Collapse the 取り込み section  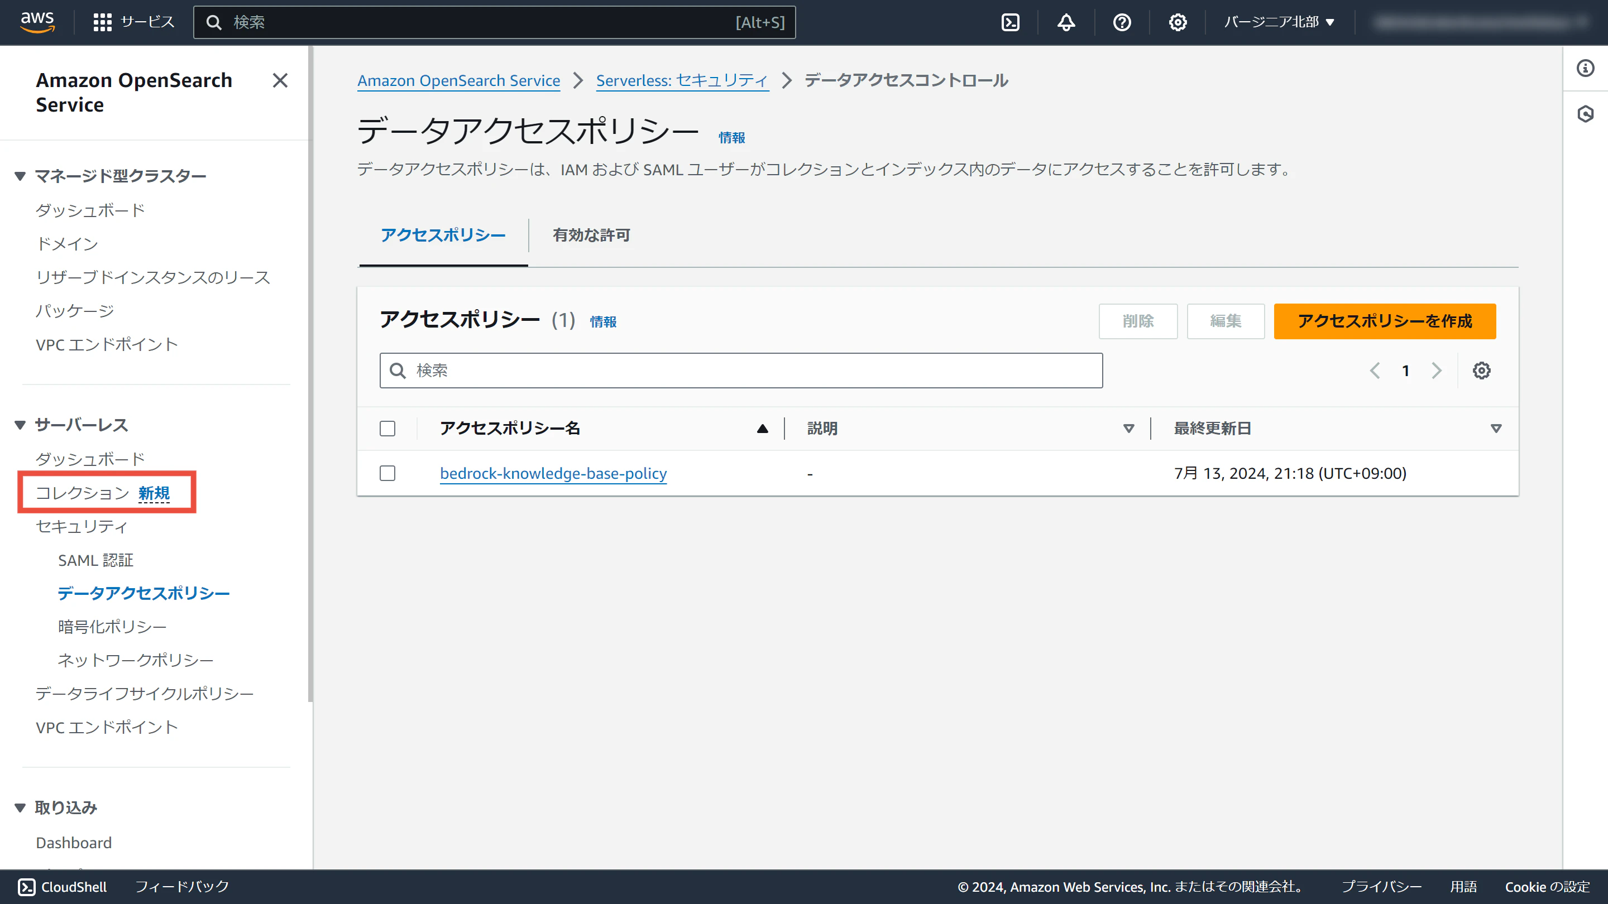coord(20,807)
